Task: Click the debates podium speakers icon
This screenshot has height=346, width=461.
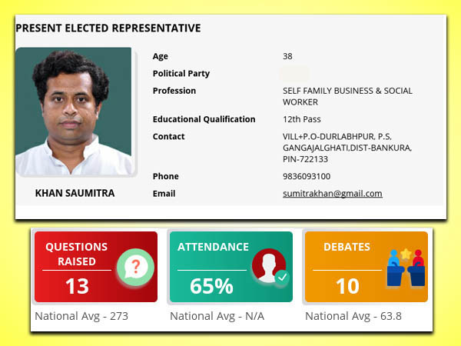Action: pos(406,268)
